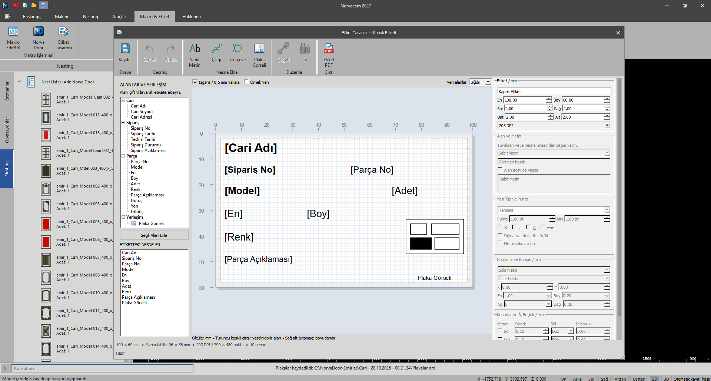Switch to the Nesting ribbon tab

tap(90, 17)
